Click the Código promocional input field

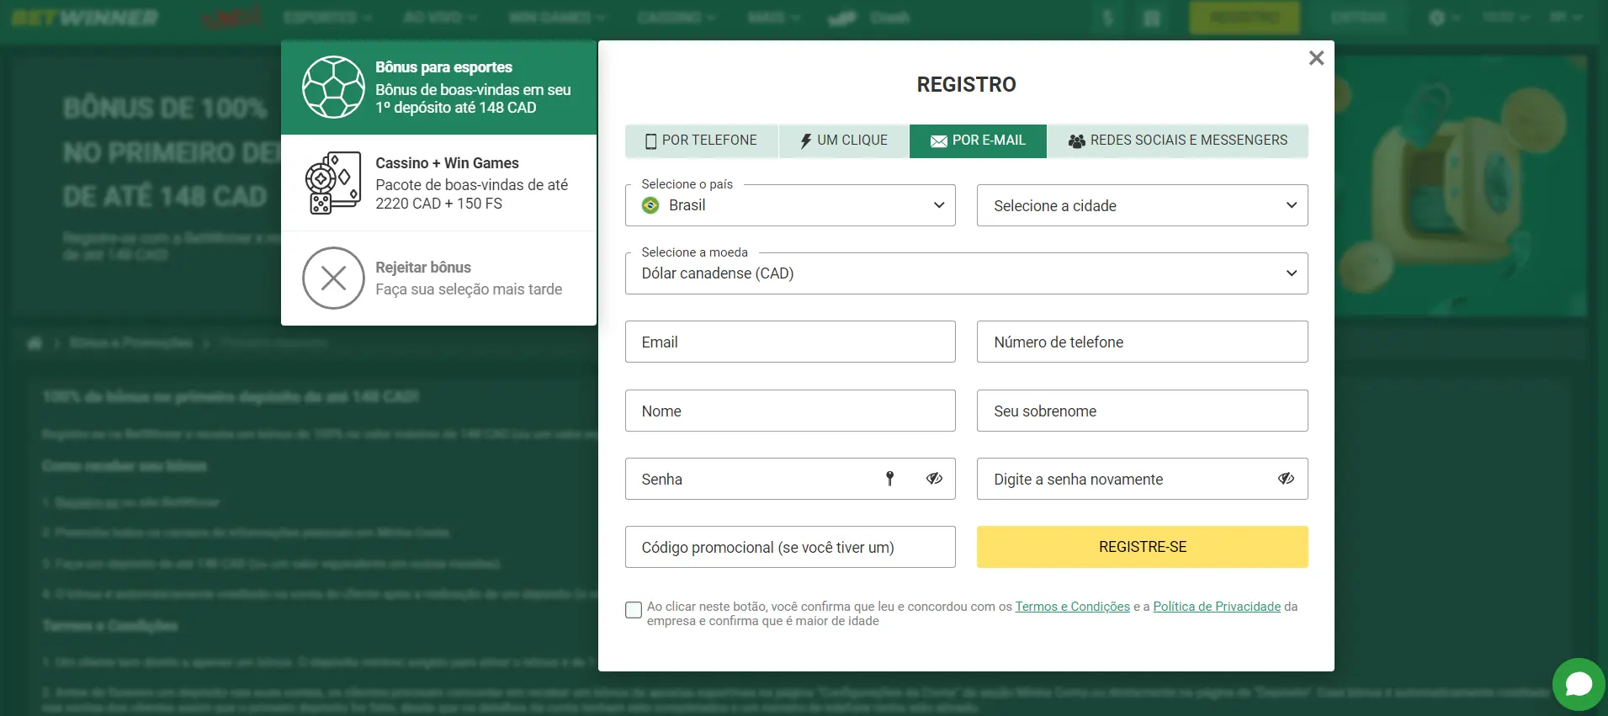790,547
